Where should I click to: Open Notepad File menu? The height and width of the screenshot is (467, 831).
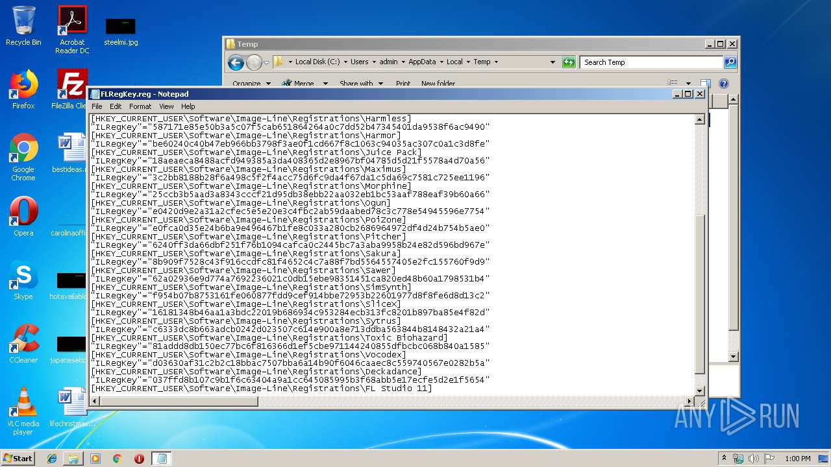point(97,106)
